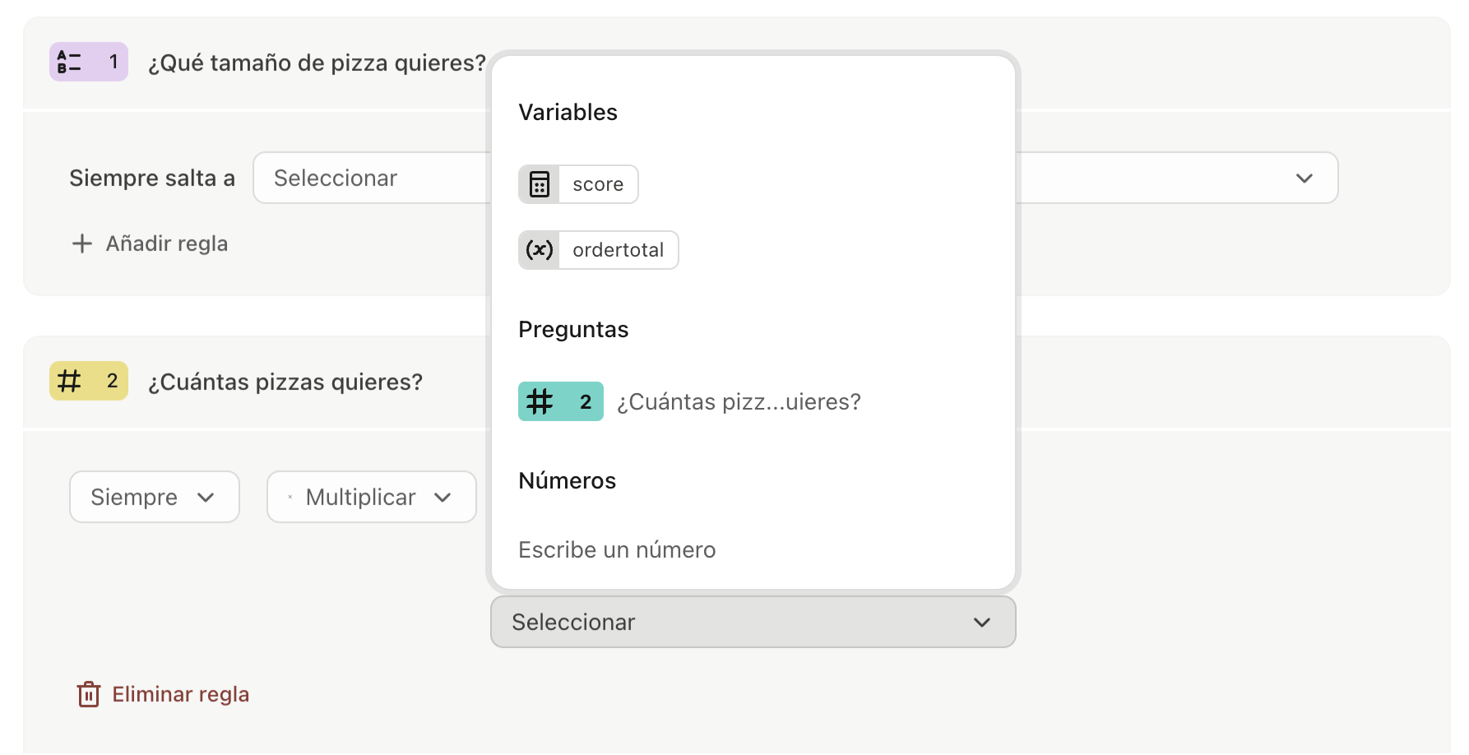The height and width of the screenshot is (755, 1469).
Task: Click the trash icon next to Eliminar regla
Action: [x=87, y=694]
